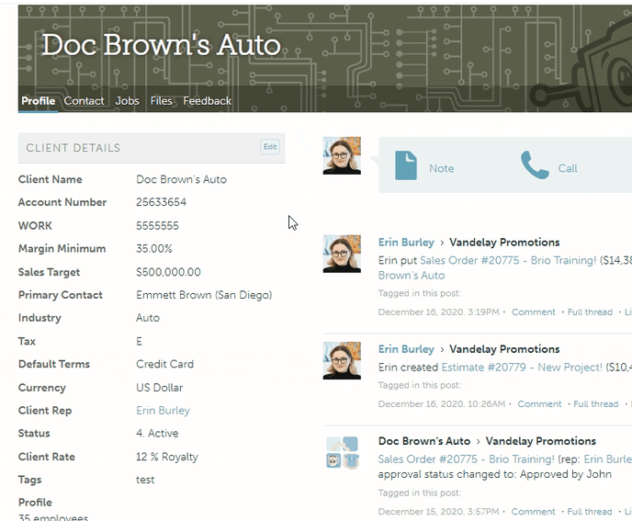
Task: Open the Profile tab
Action: (38, 101)
